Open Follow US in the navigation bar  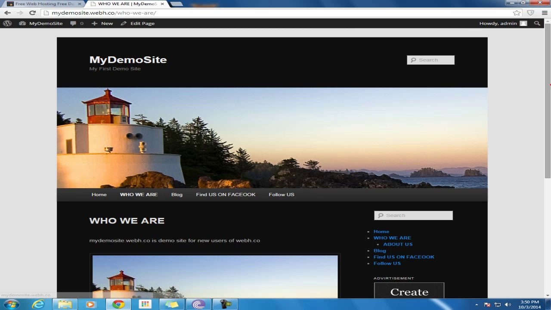[282, 195]
